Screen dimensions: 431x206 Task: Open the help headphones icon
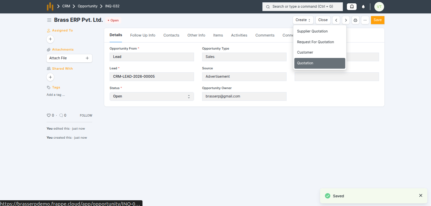[x=352, y=7]
